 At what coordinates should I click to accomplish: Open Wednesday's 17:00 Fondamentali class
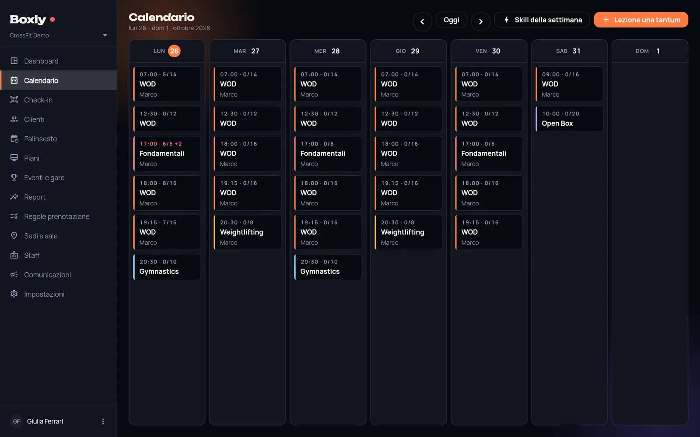(x=328, y=153)
